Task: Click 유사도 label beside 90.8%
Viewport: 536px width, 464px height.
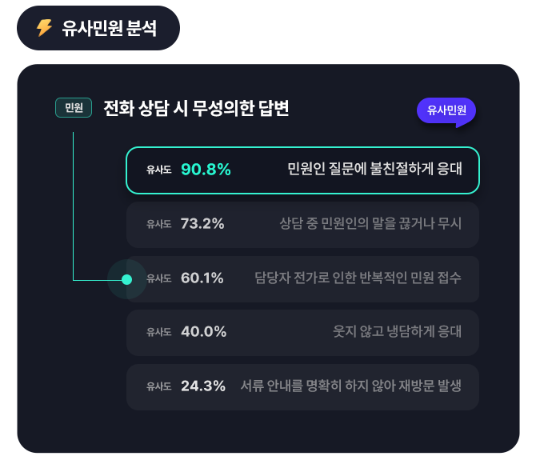Action: [x=158, y=170]
